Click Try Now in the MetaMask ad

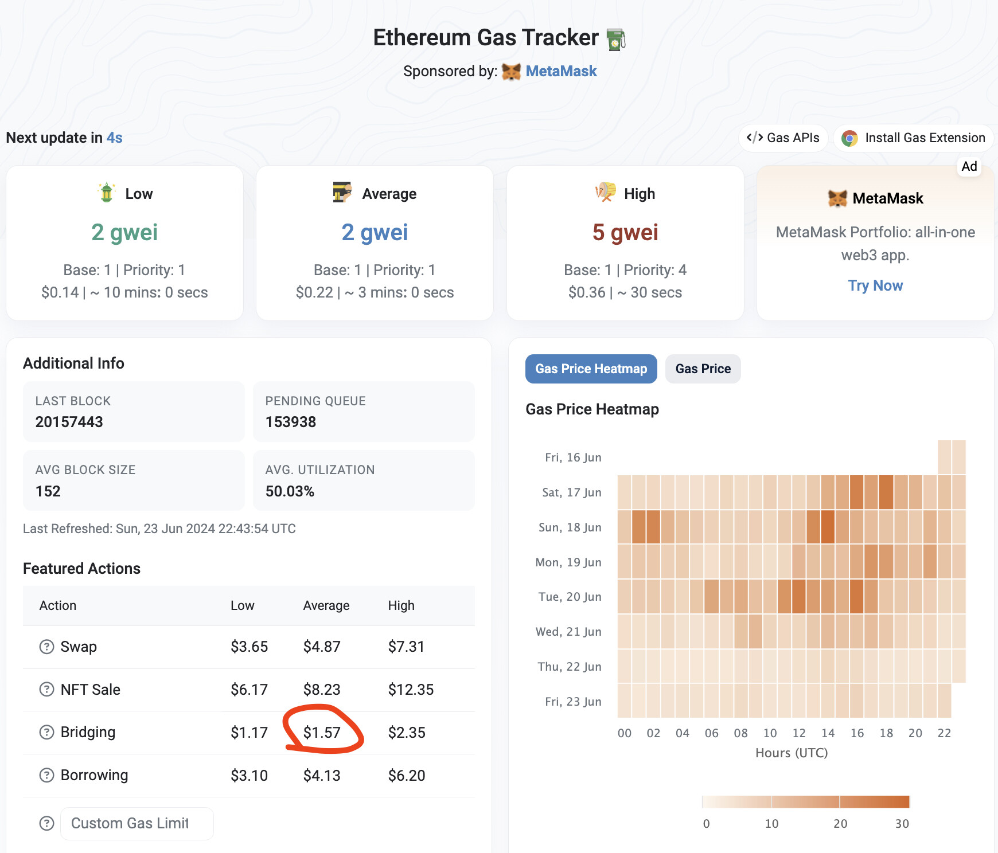point(875,285)
